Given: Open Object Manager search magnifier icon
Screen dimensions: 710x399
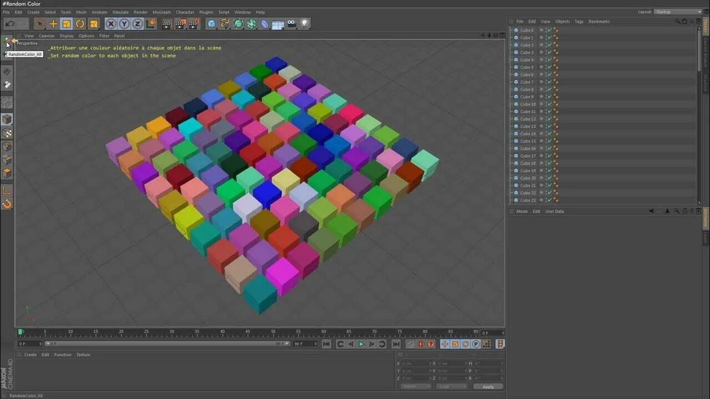Looking at the screenshot, I should pos(677,21).
